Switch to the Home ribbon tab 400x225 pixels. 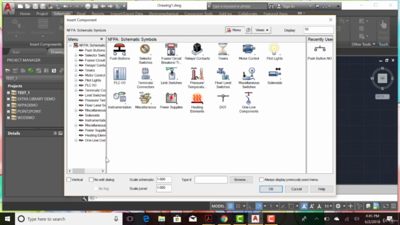[25, 14]
